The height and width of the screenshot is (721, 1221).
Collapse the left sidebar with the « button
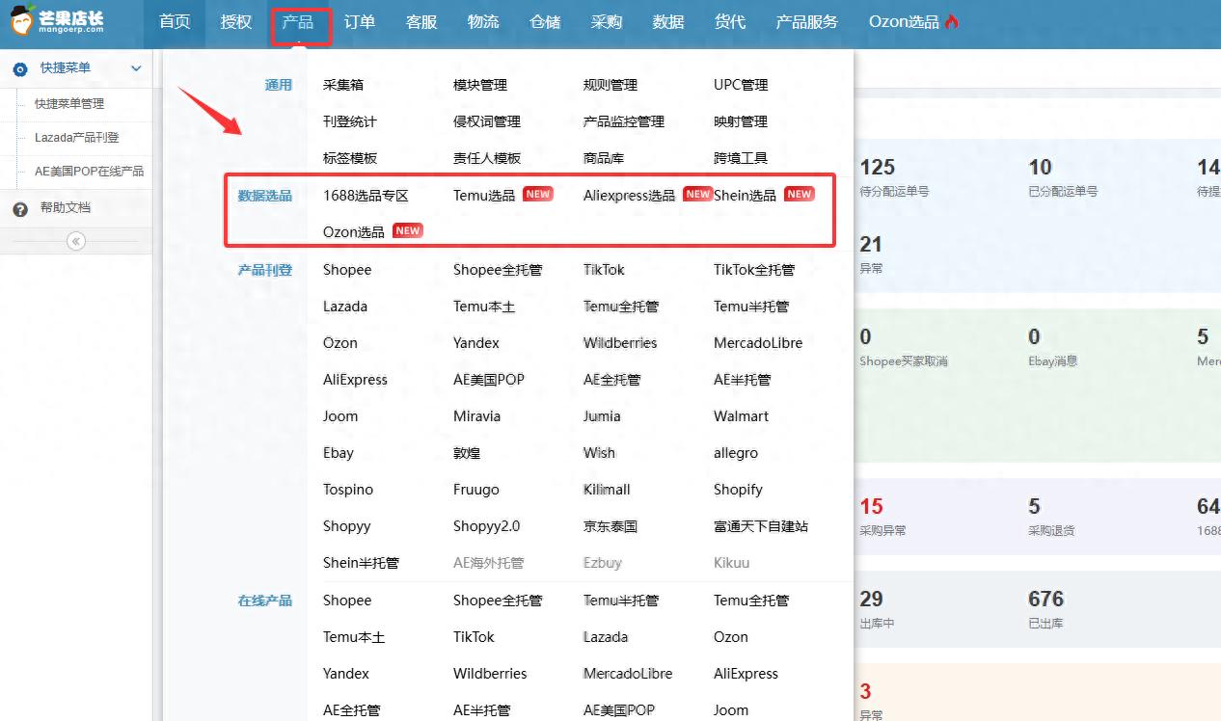pyautogui.click(x=75, y=242)
